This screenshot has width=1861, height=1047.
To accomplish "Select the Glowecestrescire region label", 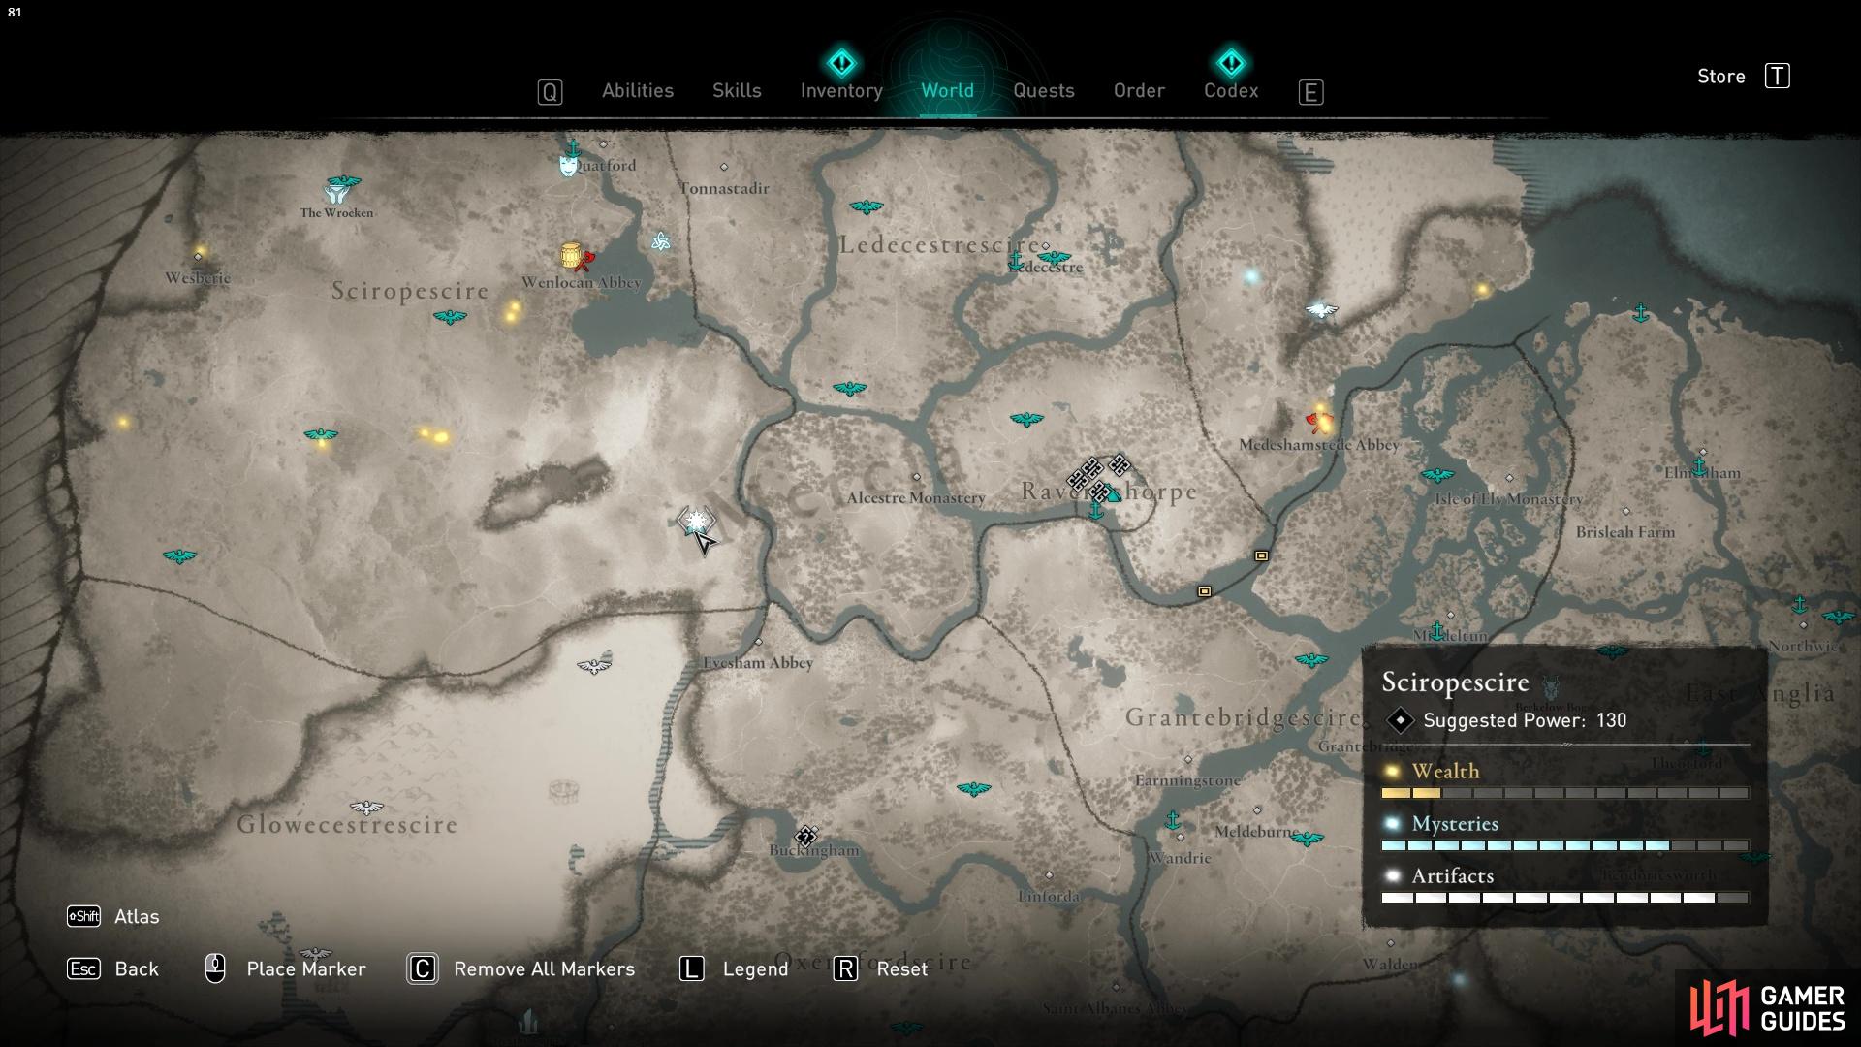I will pyautogui.click(x=347, y=825).
